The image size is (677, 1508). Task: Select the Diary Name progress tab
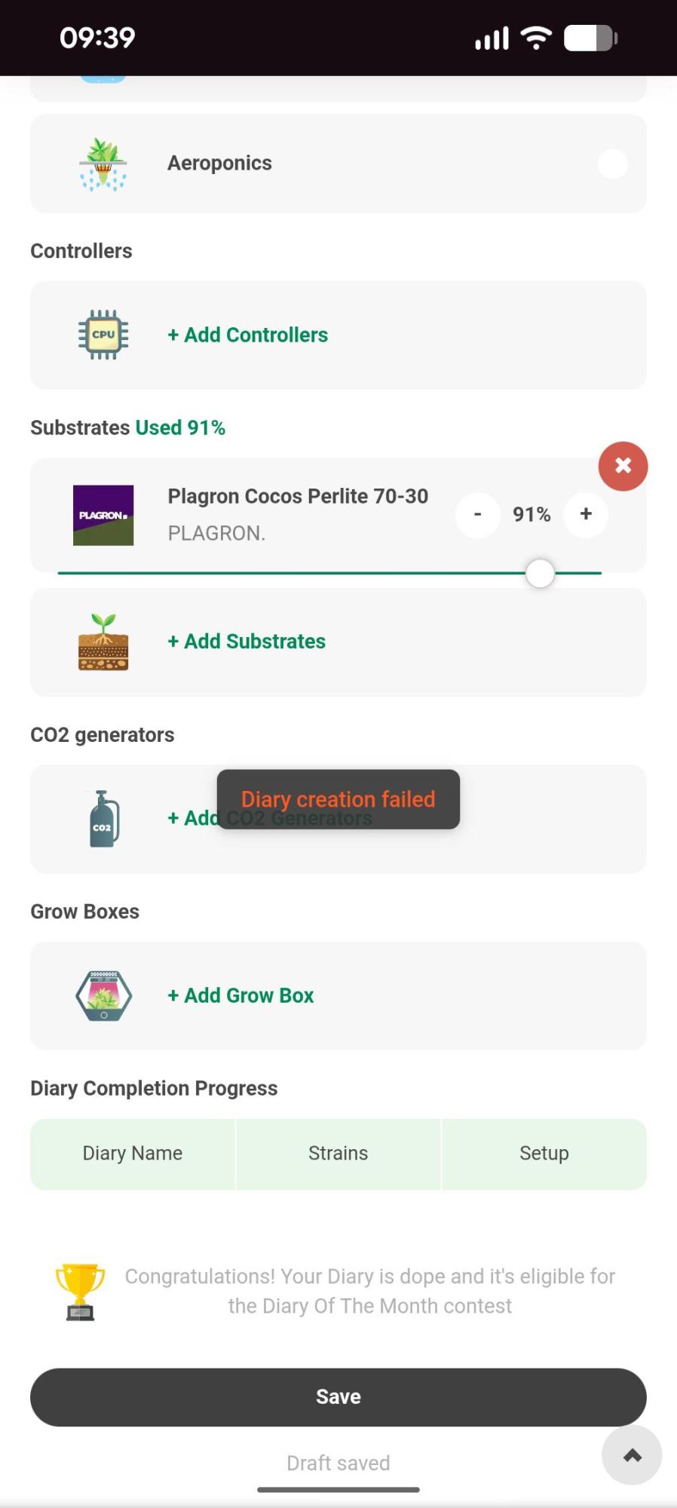tap(133, 1154)
